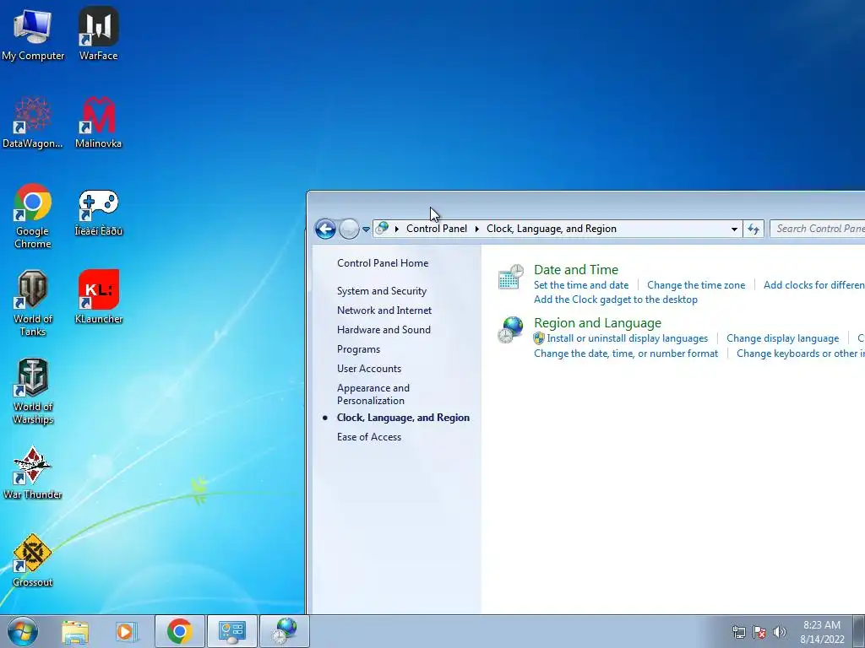Open the Windows Start menu orb
Screen dimensions: 865x648
[23, 631]
